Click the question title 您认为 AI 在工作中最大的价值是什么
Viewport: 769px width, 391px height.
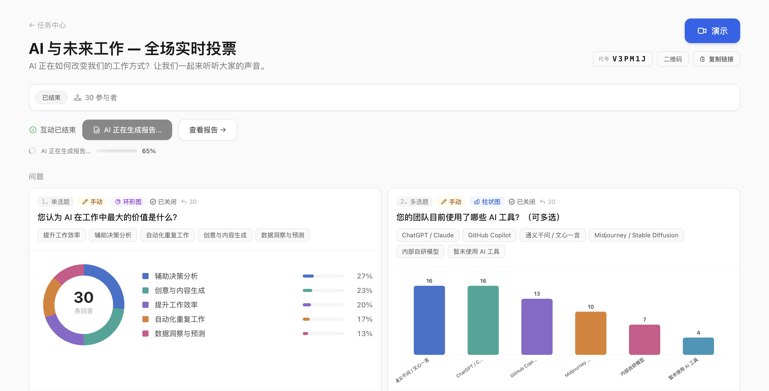pyautogui.click(x=107, y=217)
